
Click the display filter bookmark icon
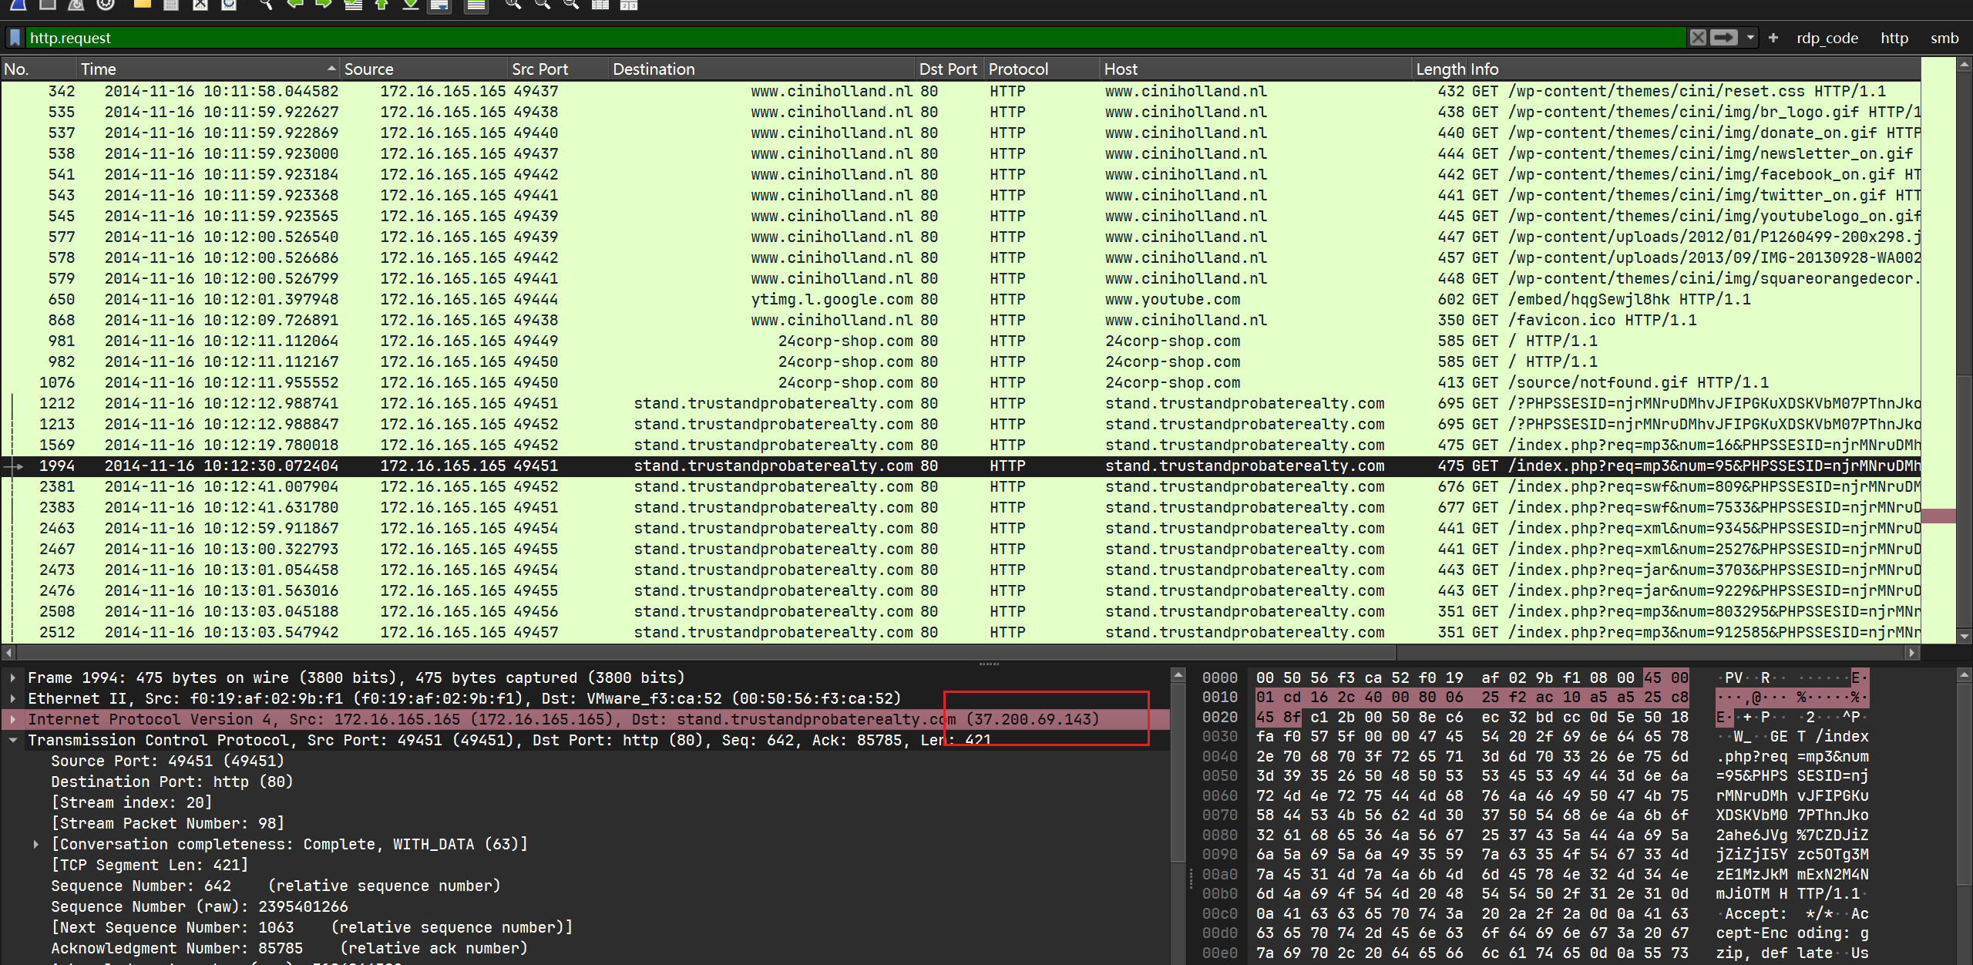(15, 38)
